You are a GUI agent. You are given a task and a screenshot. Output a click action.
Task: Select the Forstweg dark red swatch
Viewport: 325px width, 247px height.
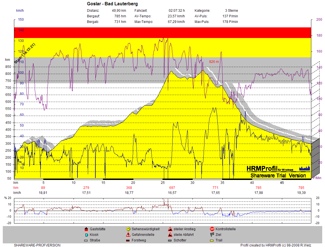pyautogui.click(x=128, y=240)
